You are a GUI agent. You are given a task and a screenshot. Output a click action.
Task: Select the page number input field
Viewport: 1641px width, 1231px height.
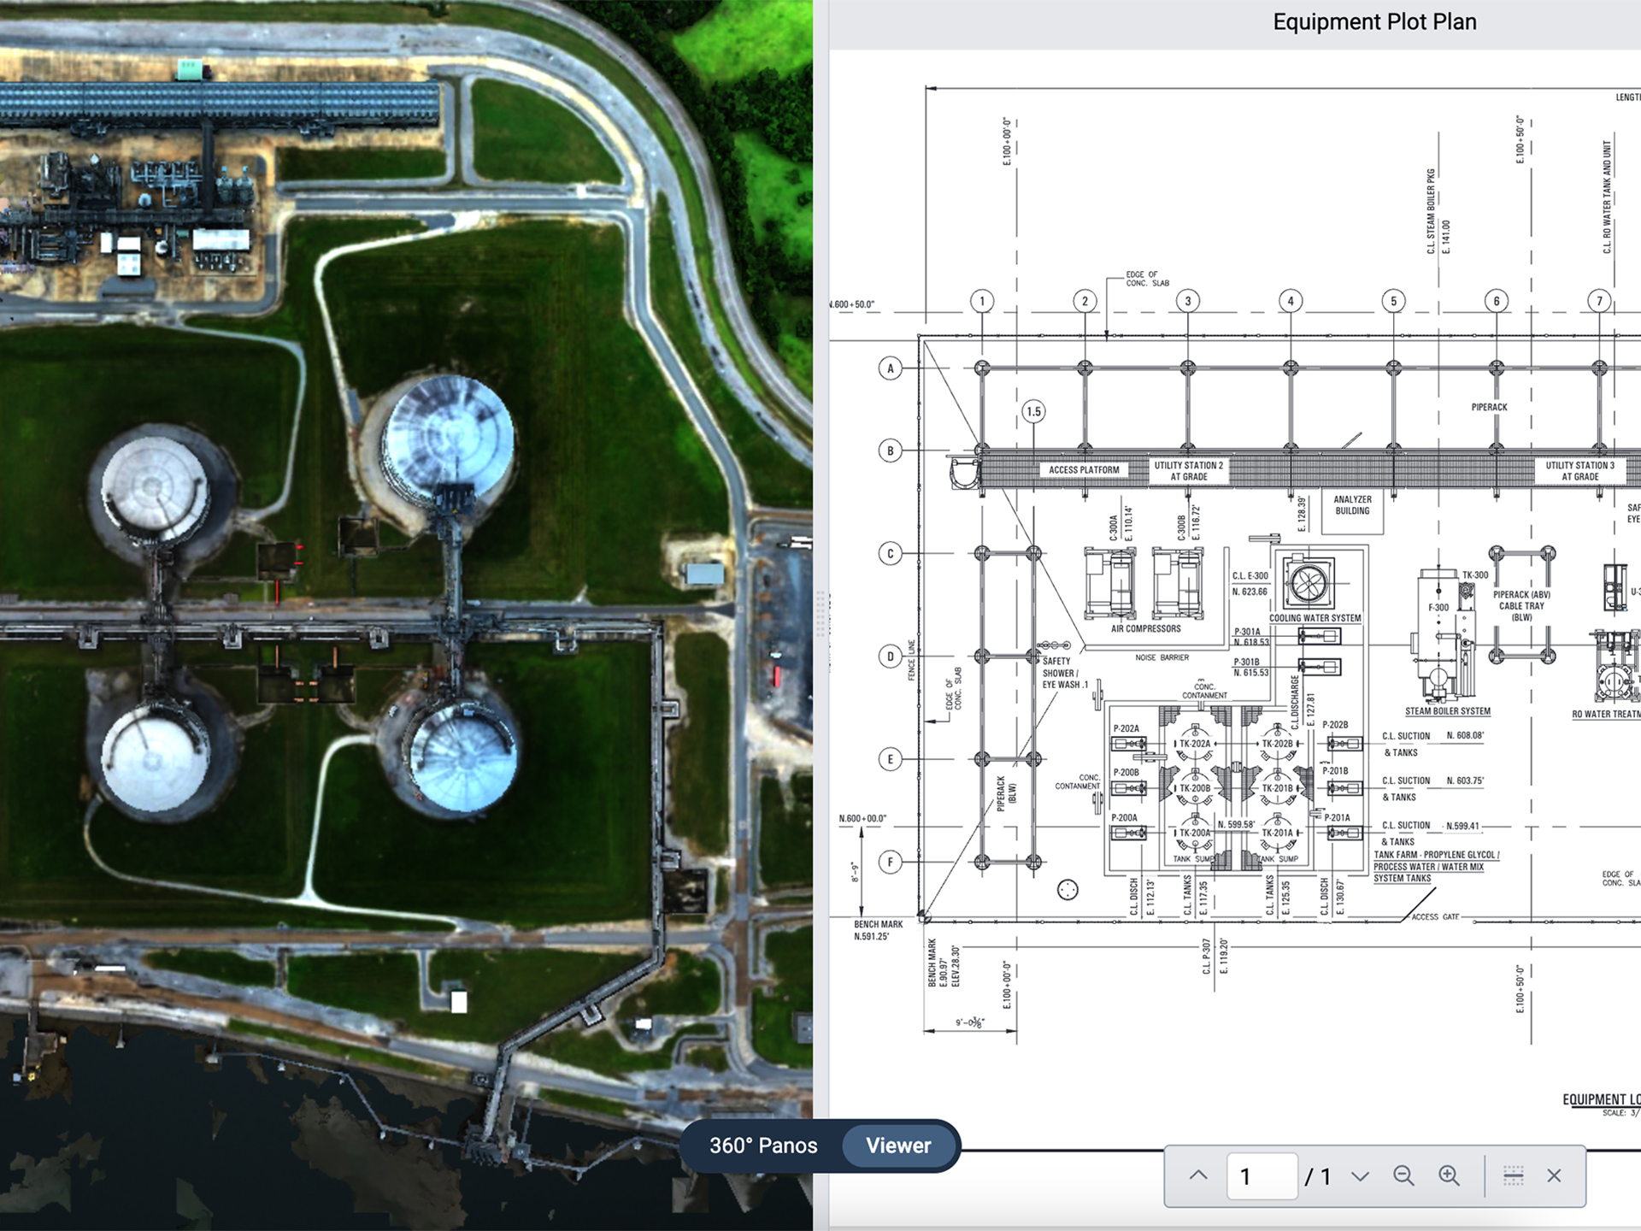point(1262,1175)
